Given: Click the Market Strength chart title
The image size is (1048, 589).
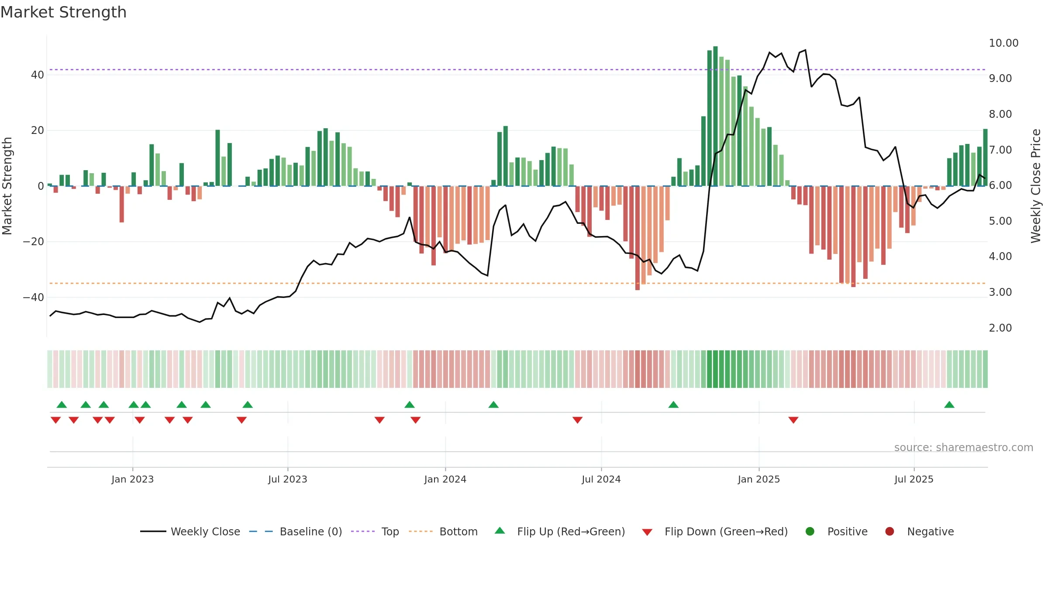Looking at the screenshot, I should (63, 12).
